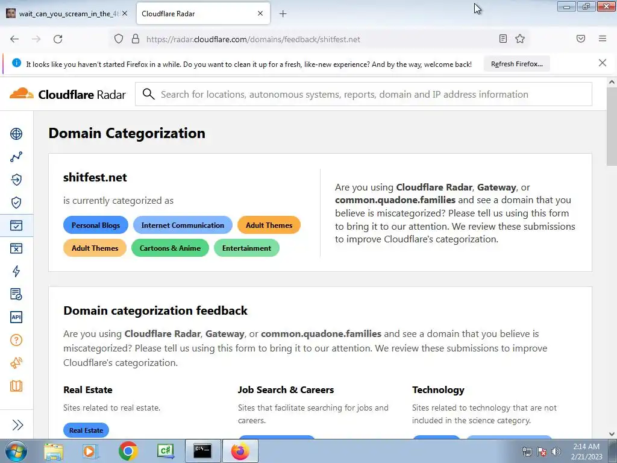Click the Cartoons & Anime category tag

tap(170, 248)
